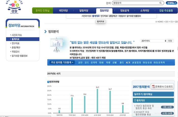Open the 검찰 주요활동 menu tab
The width and height of the screenshot is (178, 117).
click(x=166, y=11)
